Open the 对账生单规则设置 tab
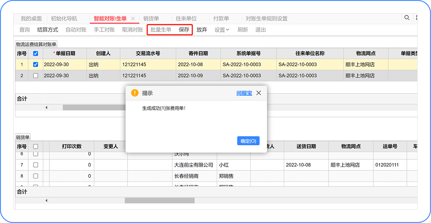 pyautogui.click(x=267, y=19)
